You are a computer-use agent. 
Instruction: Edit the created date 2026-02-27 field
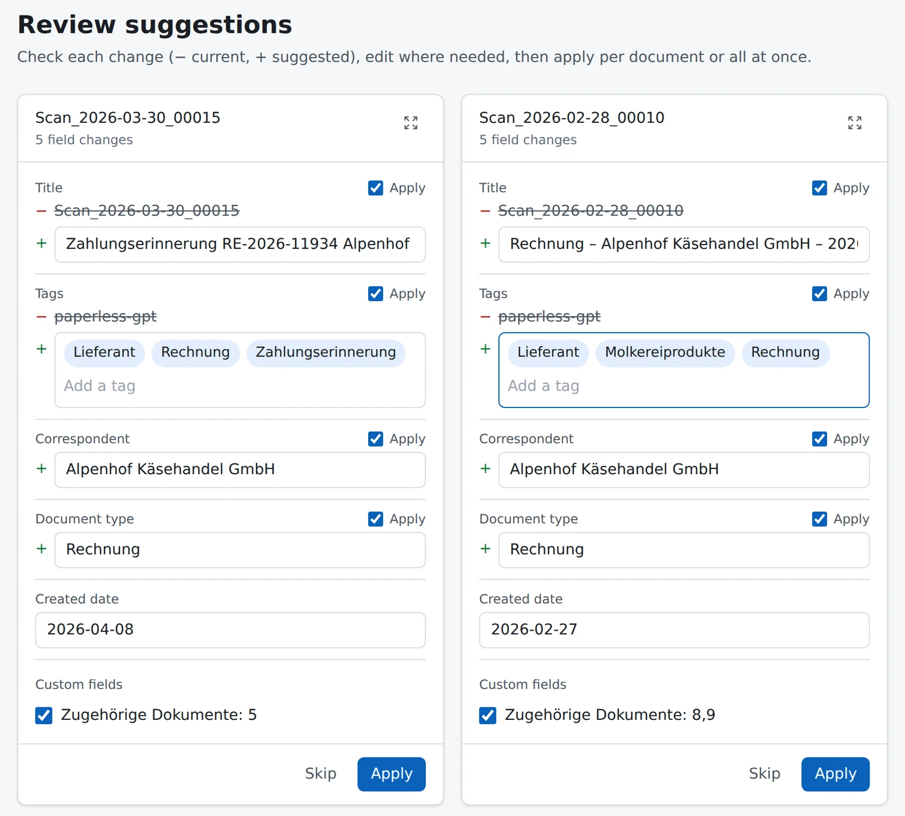(674, 630)
